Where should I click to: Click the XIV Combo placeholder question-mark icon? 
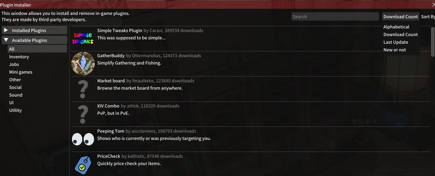pos(83,114)
